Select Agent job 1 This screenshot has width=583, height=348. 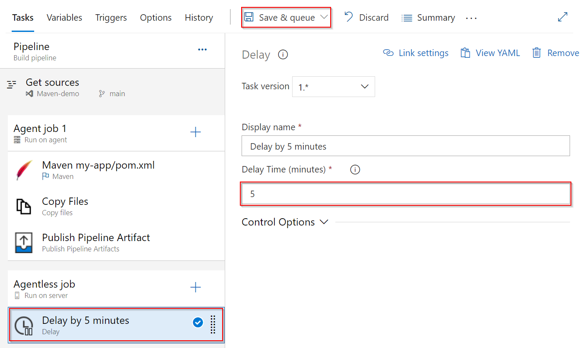tap(116, 133)
